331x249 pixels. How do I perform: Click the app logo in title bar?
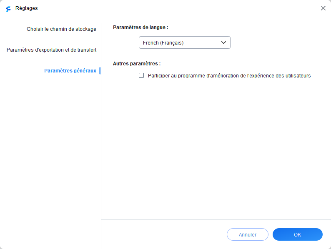click(x=8, y=8)
